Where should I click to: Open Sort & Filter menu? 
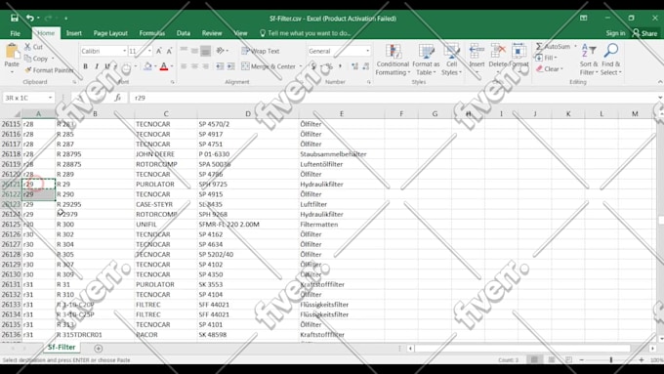(589, 60)
